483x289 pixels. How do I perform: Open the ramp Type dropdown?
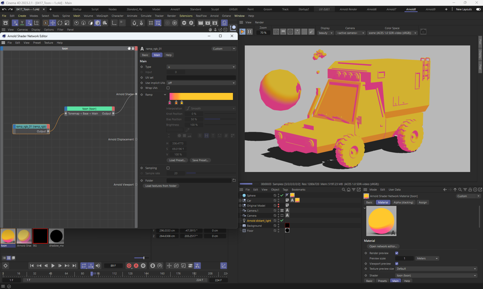tap(201, 67)
